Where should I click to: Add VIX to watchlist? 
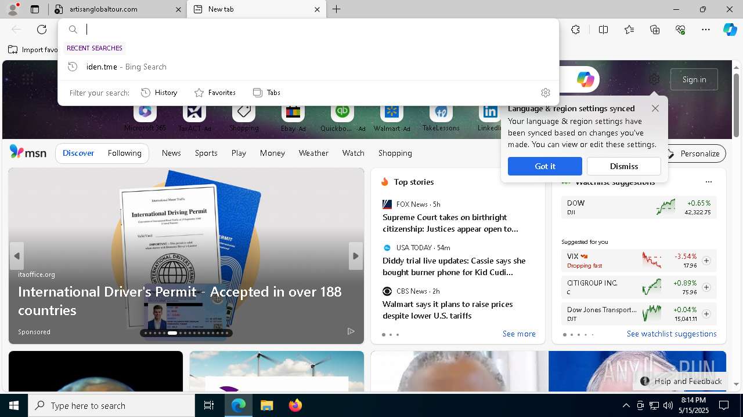coord(706,261)
